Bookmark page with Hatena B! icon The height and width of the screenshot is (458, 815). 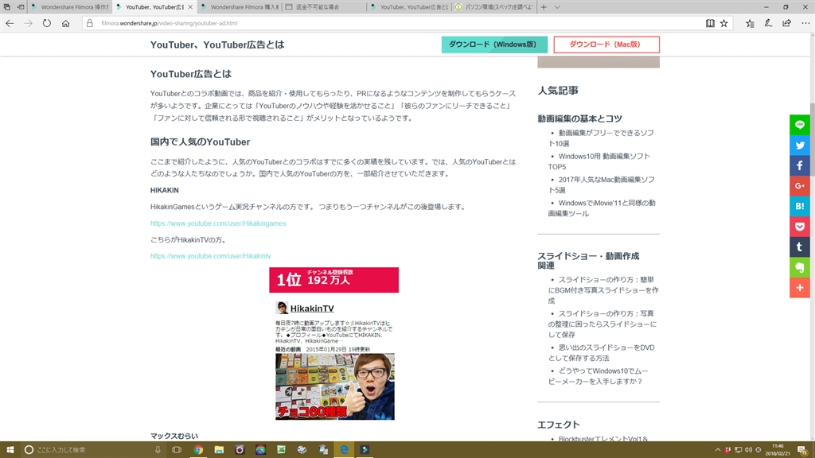[799, 206]
